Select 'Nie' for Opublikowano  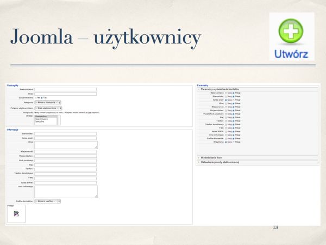click(36, 98)
